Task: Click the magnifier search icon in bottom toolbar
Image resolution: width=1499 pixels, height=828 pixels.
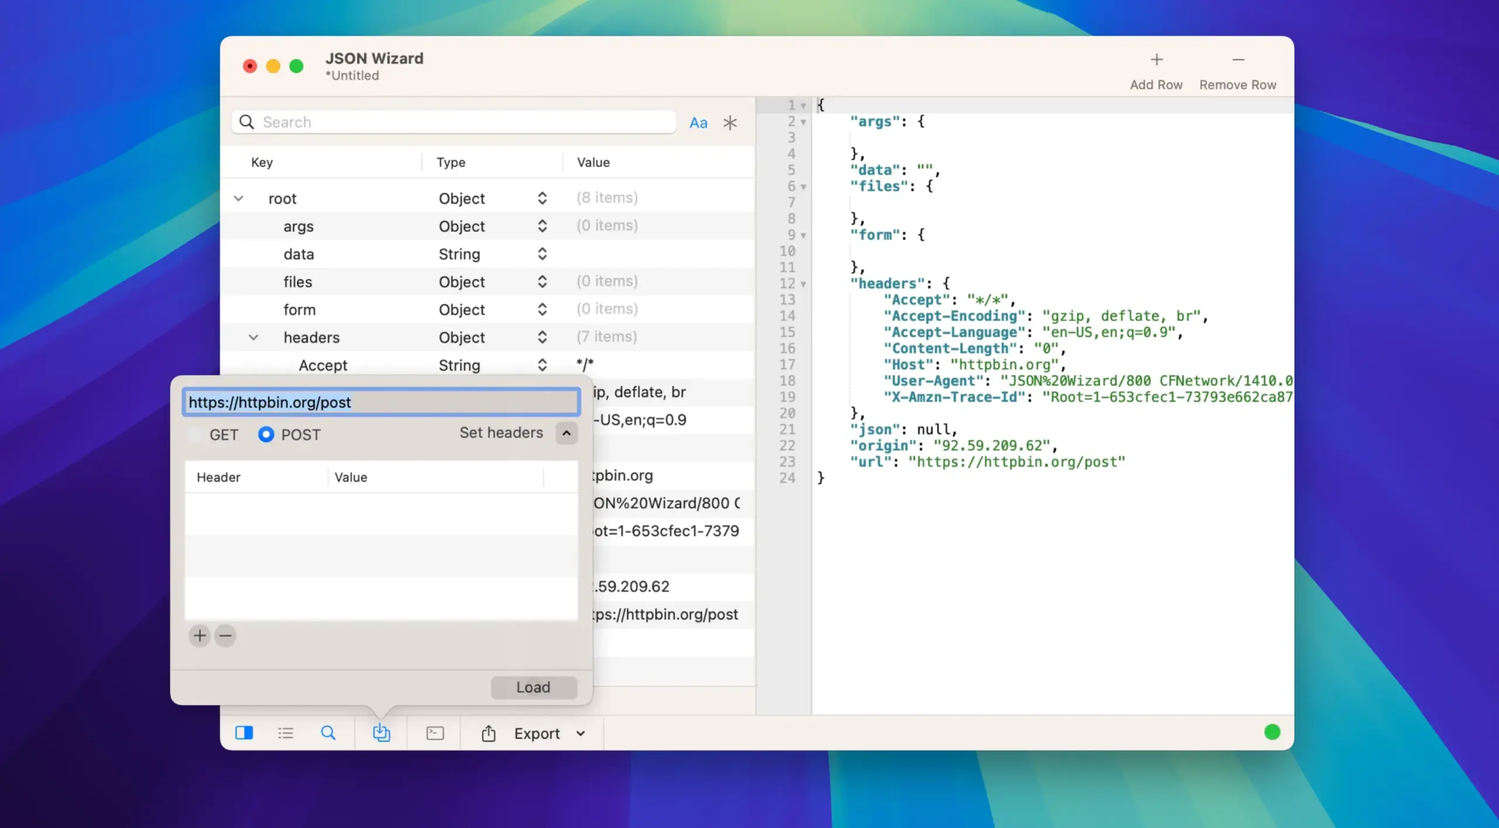Action: click(x=328, y=733)
